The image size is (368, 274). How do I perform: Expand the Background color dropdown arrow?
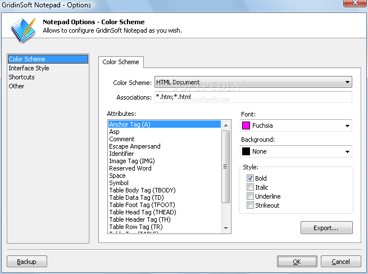click(347, 151)
